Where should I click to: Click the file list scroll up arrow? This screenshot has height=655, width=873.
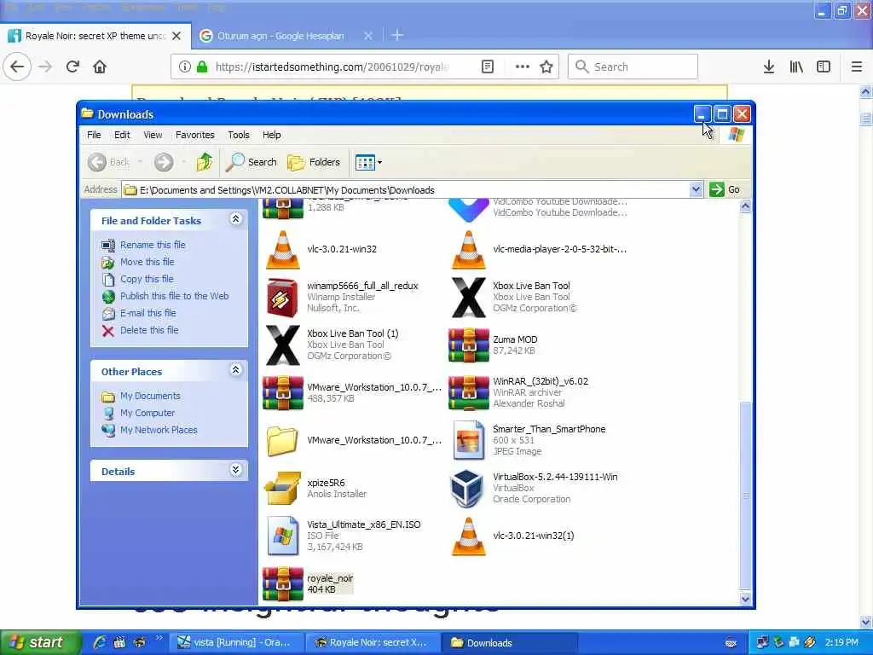click(x=745, y=206)
